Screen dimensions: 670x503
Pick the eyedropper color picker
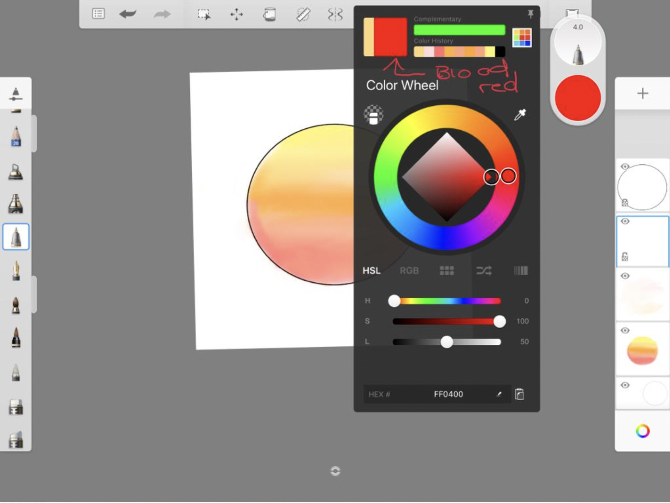click(x=520, y=115)
